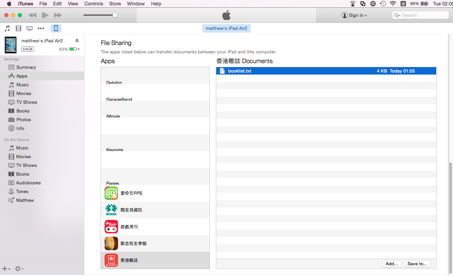
Task: Click the search magnifier dropdown icon
Action: (x=398, y=15)
